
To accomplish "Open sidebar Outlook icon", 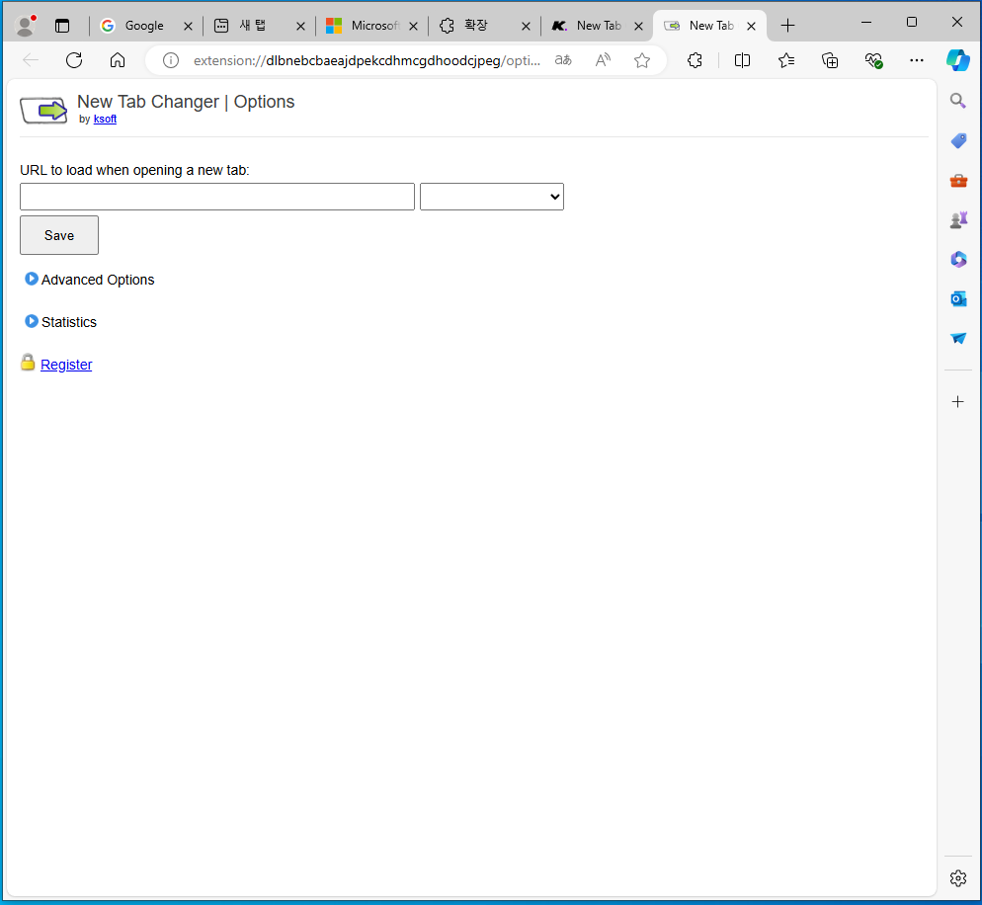I will (x=958, y=298).
